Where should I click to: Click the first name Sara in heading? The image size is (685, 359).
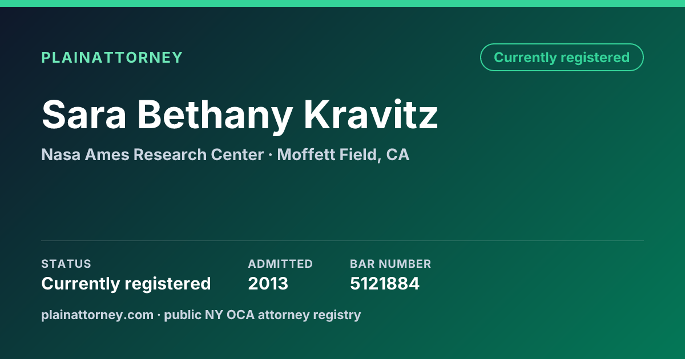pos(84,115)
